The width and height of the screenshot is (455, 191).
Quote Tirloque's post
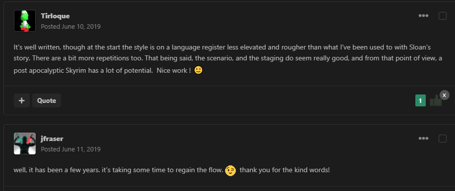coord(47,100)
